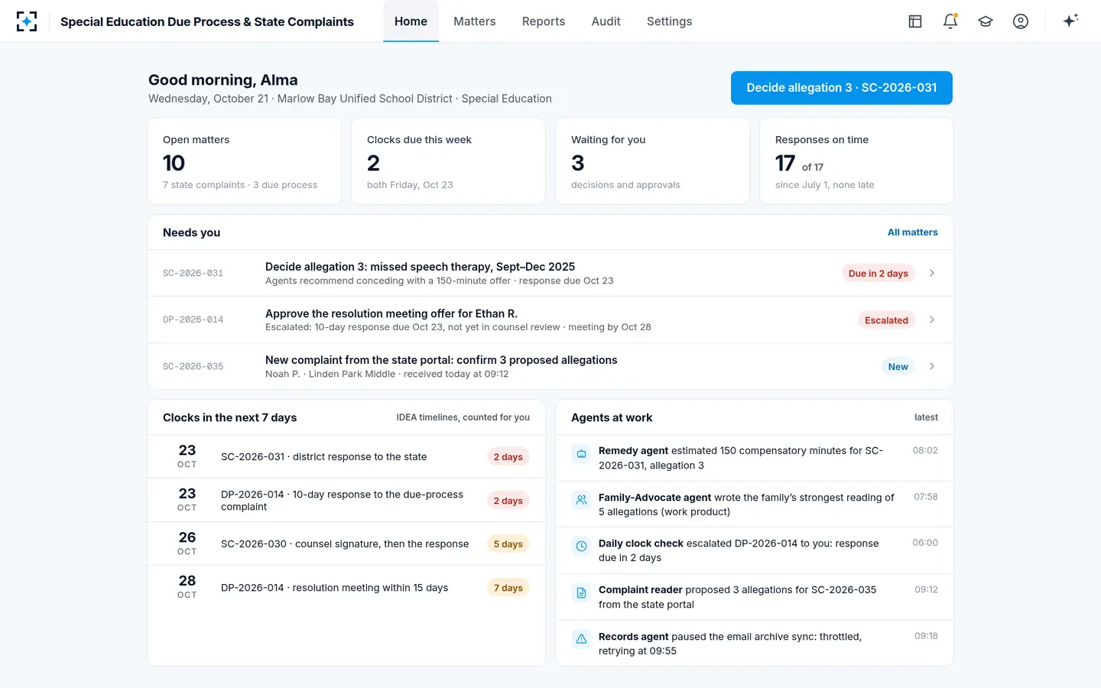Open the Settings tab
Viewport: 1101px width, 688px height.
[x=669, y=21]
